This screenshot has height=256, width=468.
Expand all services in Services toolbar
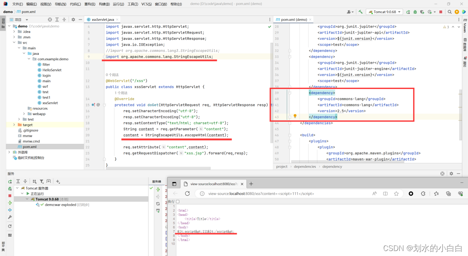pyautogui.click(x=18, y=182)
